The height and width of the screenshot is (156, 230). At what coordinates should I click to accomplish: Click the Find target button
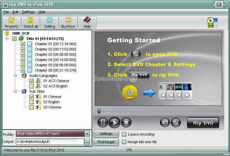pos(106,142)
